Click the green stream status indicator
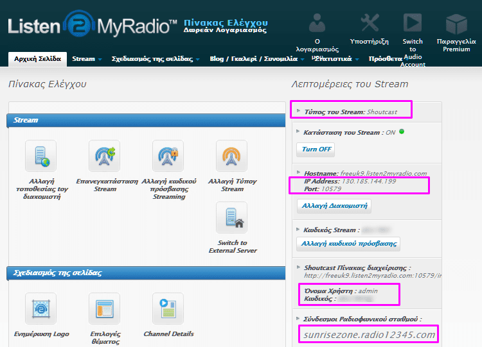 [402, 131]
